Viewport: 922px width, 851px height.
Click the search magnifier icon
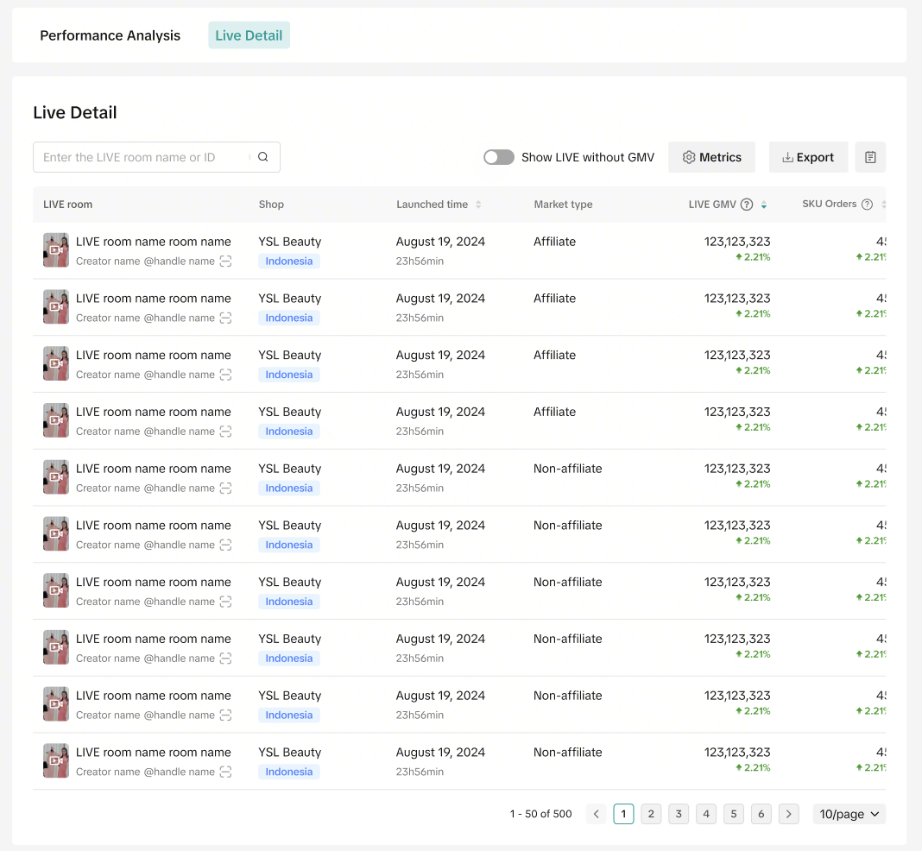263,157
